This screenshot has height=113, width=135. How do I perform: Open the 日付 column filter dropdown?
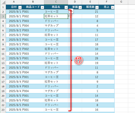[20, 7]
